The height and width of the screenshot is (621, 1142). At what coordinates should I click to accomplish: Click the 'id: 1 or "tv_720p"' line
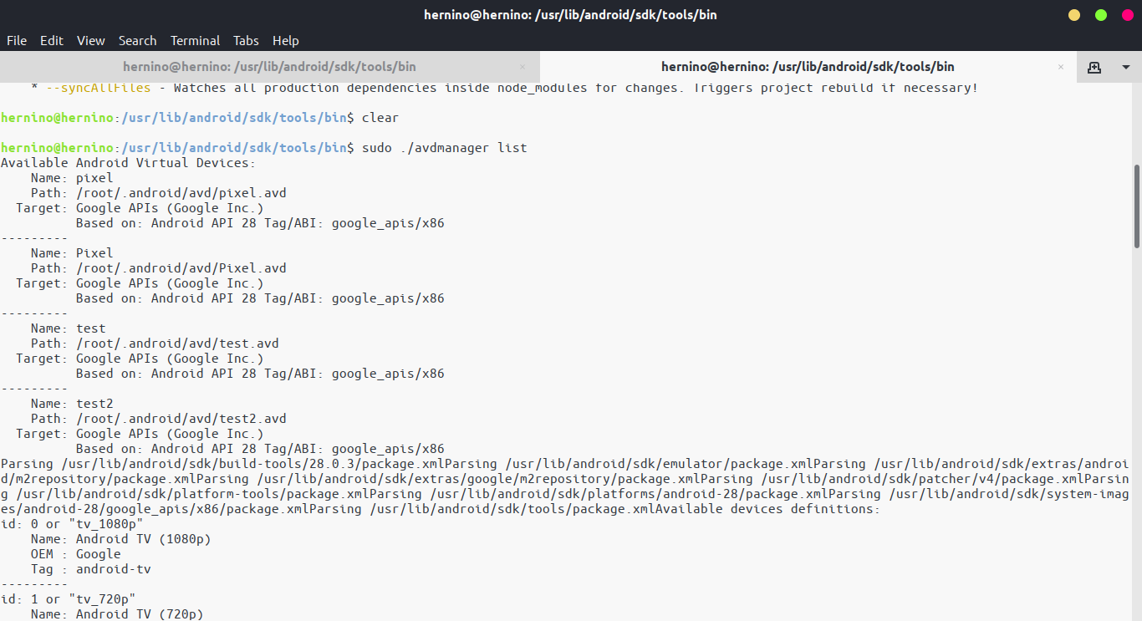pos(69,599)
